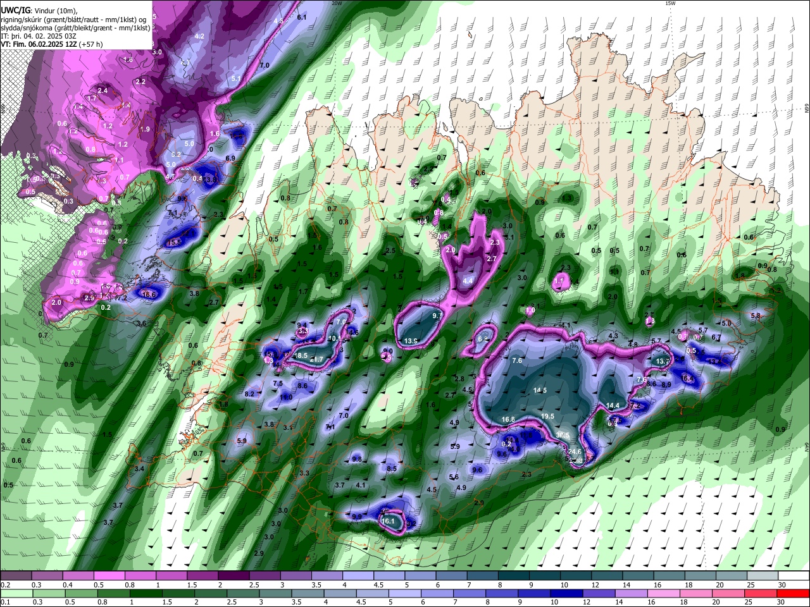
Task: Select the '5.1' value in the purple area
Action: coord(236,78)
